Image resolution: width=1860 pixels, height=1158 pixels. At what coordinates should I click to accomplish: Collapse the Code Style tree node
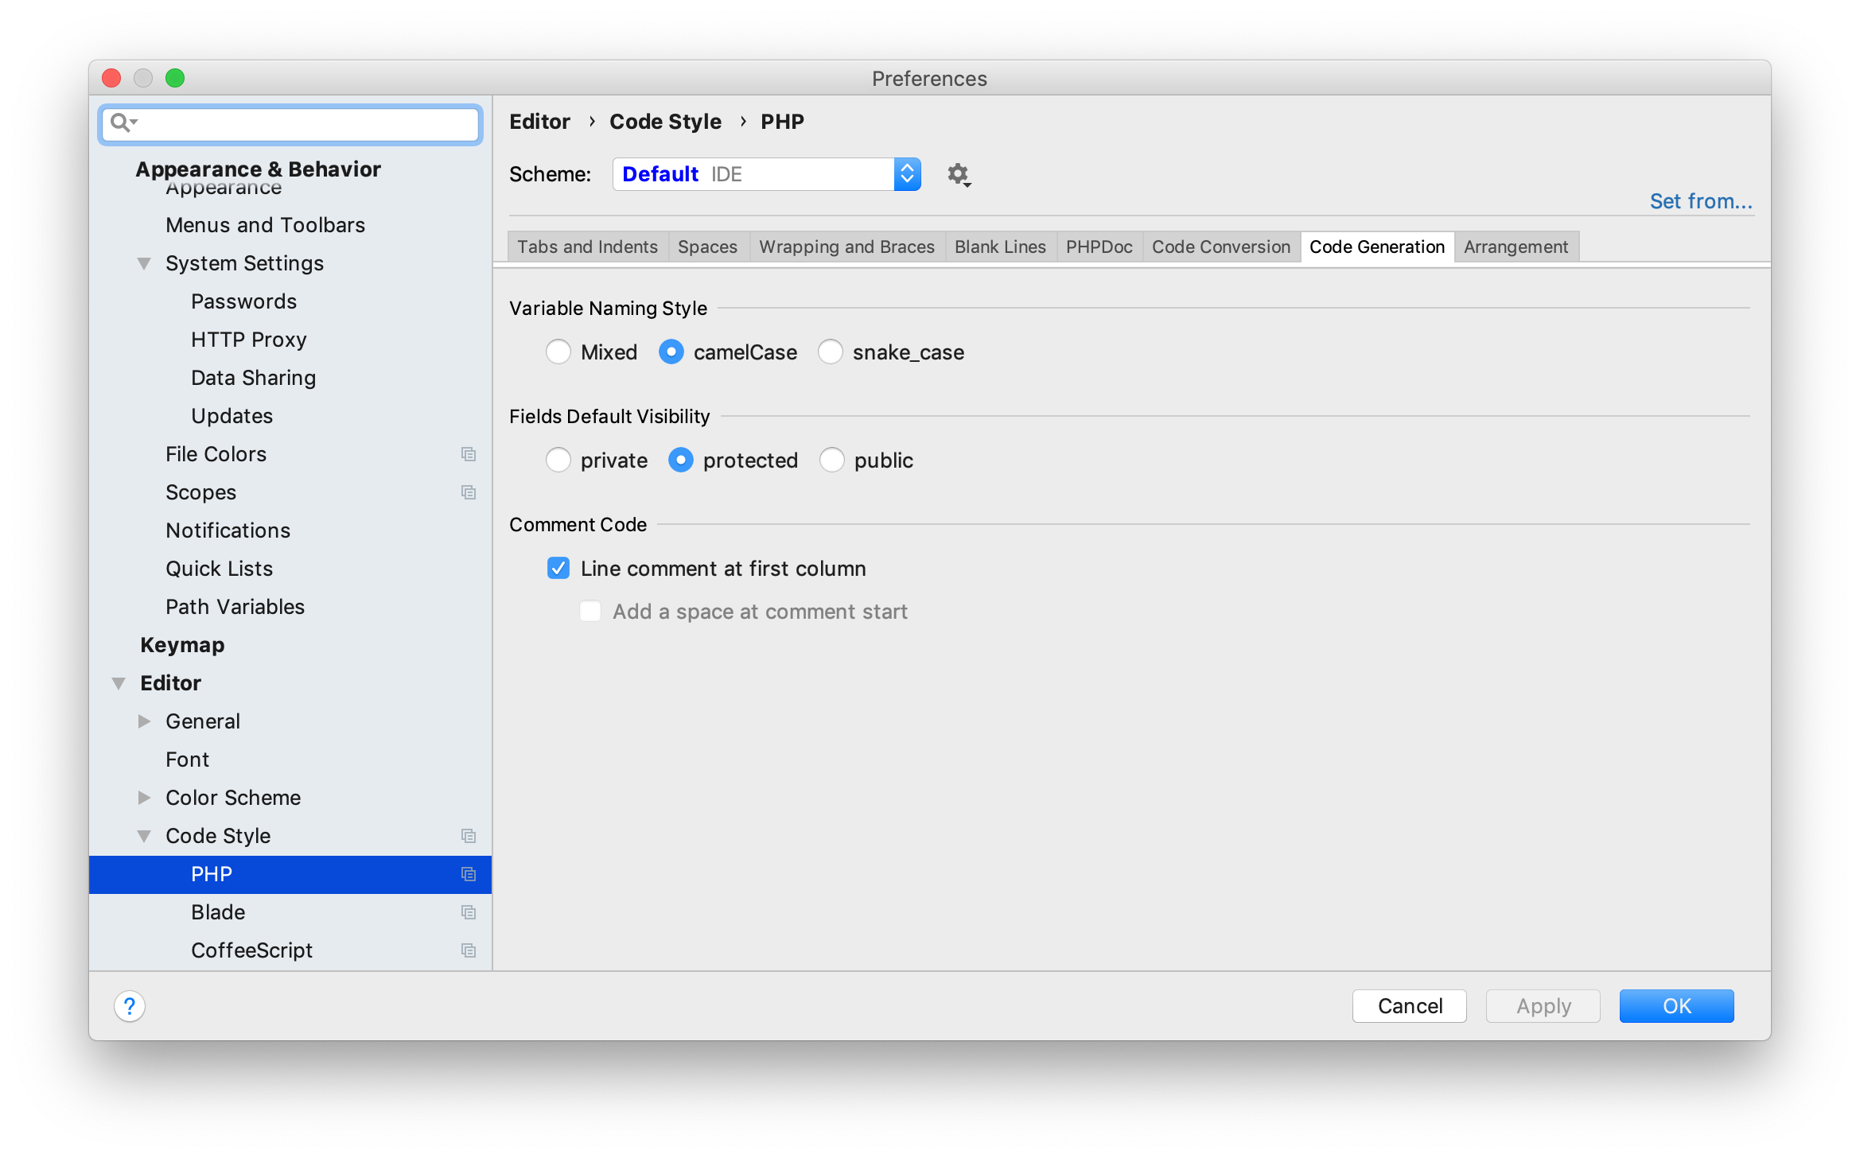click(x=144, y=836)
